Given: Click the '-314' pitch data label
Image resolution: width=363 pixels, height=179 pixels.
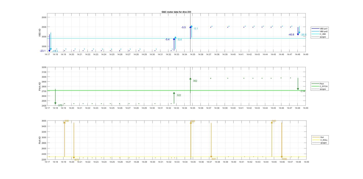Looking at the screenshot, I should pyautogui.click(x=303, y=91).
